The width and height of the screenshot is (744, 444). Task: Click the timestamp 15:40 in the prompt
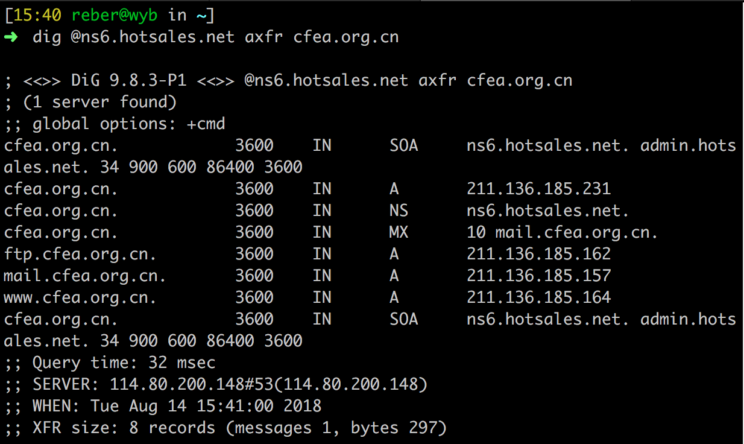click(x=37, y=15)
